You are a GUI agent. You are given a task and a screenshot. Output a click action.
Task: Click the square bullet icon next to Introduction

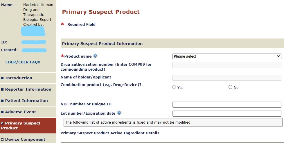pos(3,78)
